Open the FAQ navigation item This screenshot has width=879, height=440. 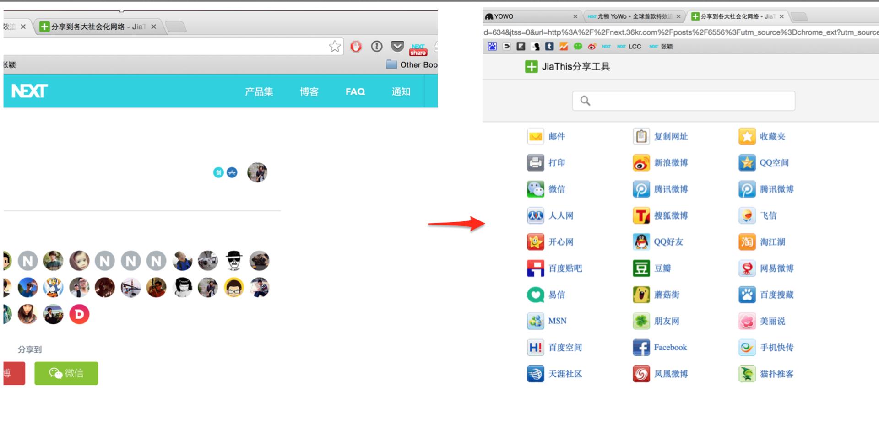355,91
